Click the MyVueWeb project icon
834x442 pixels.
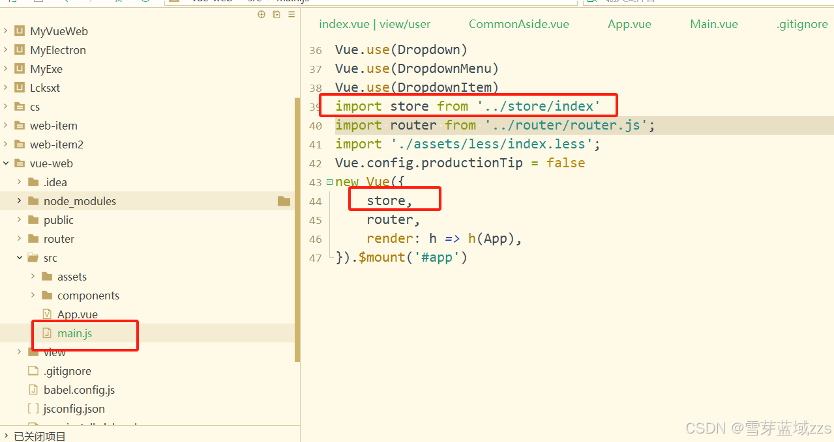20,31
